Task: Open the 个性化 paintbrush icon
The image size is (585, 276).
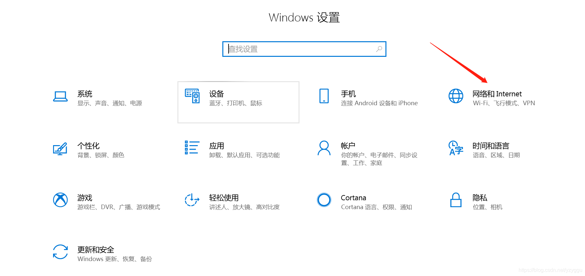Action: [60, 149]
